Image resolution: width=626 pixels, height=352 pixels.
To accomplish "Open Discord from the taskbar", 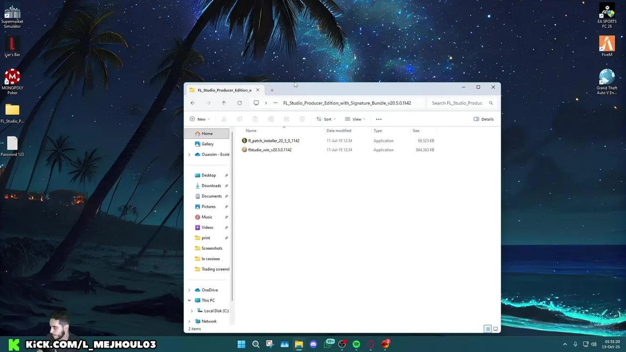I will (x=313, y=344).
